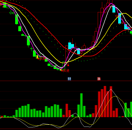Click the large green candle at downtrend start
The image size is (132, 130).
tap(16, 19)
